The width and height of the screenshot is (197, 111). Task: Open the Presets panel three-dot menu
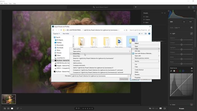pos(162,13)
